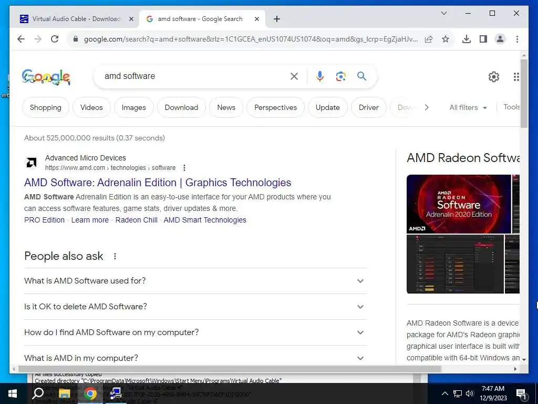Viewport: 538px width, 404px height.
Task: Go back with Chrome's back arrow
Action: click(21, 39)
